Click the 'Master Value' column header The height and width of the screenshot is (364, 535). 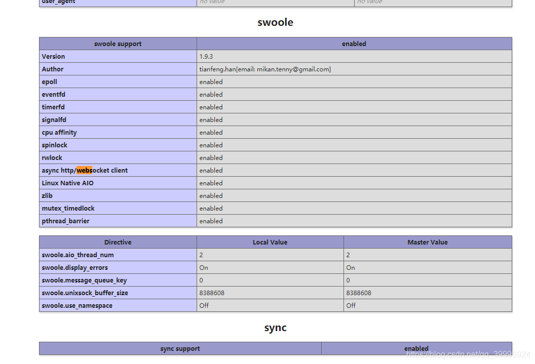428,242
